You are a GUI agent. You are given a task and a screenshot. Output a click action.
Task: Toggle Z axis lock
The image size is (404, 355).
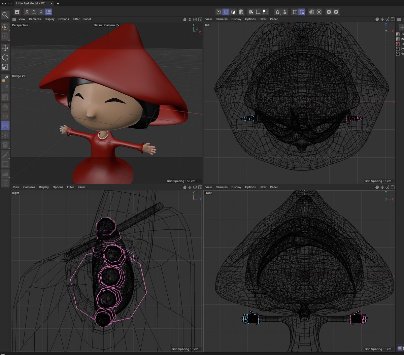pyautogui.click(x=41, y=12)
